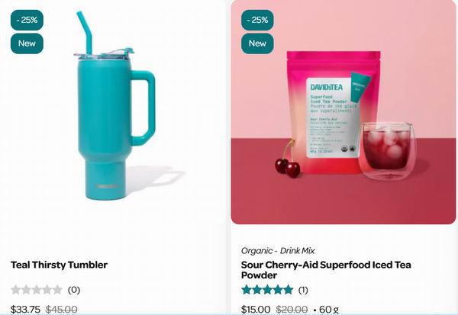Click the Teal Thirsty Tumbler title link

(x=59, y=265)
